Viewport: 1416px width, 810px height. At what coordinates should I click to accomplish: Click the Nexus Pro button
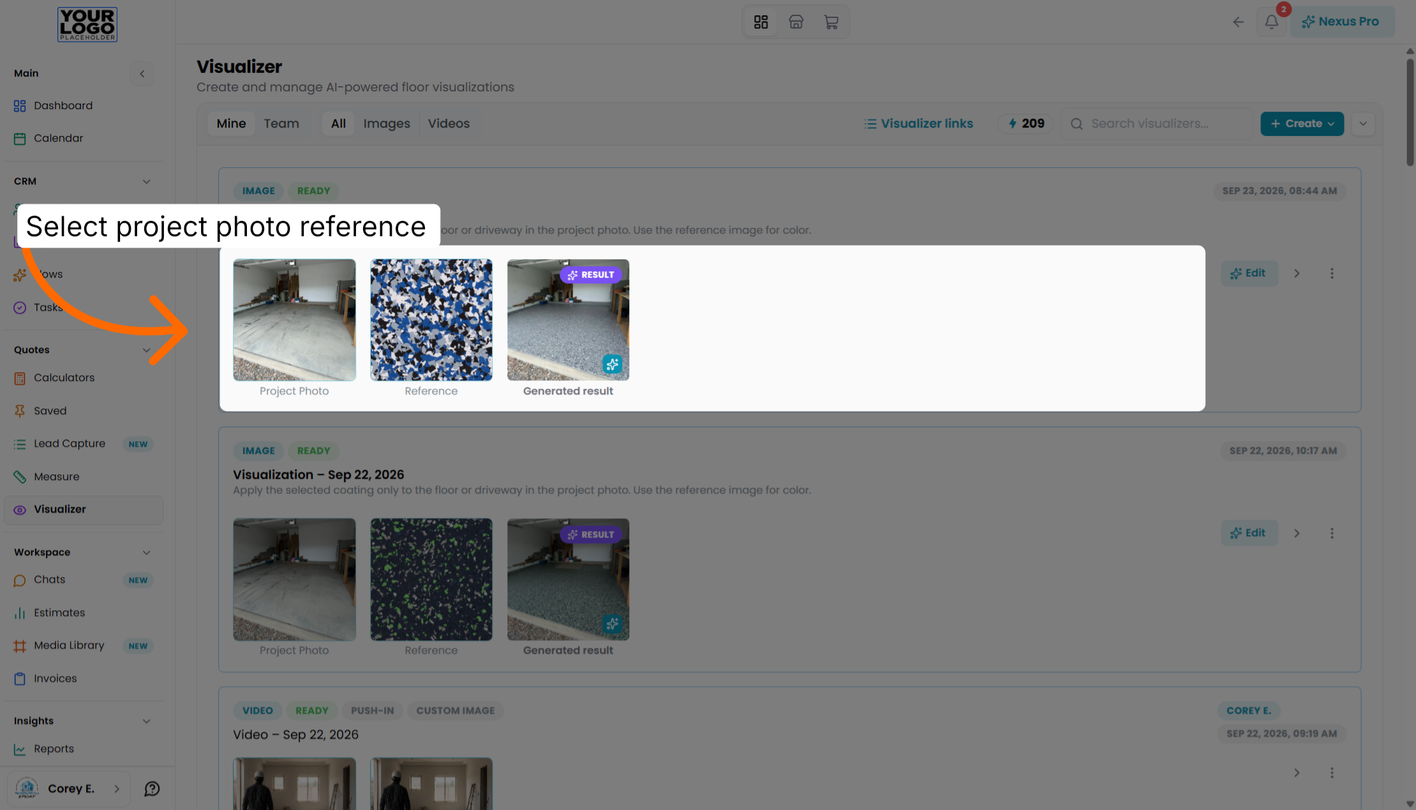pos(1342,22)
